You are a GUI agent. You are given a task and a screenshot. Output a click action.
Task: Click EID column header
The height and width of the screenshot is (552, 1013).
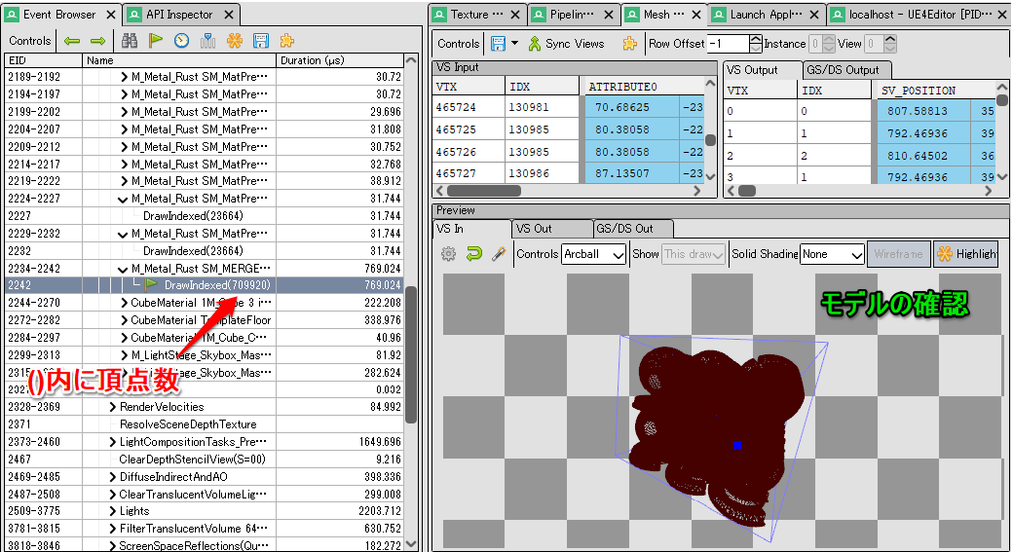pos(43,60)
